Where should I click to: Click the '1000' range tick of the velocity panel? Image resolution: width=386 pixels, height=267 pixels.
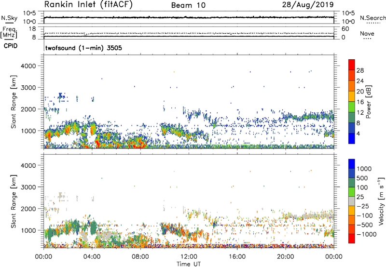(x=28, y=230)
